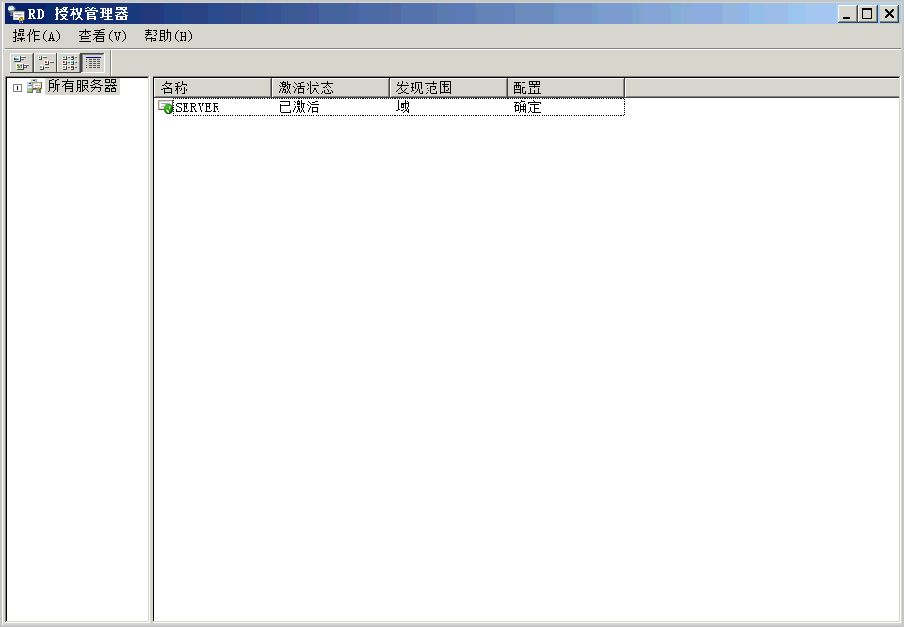
Task: Open the 查看(V) menu
Action: (103, 37)
